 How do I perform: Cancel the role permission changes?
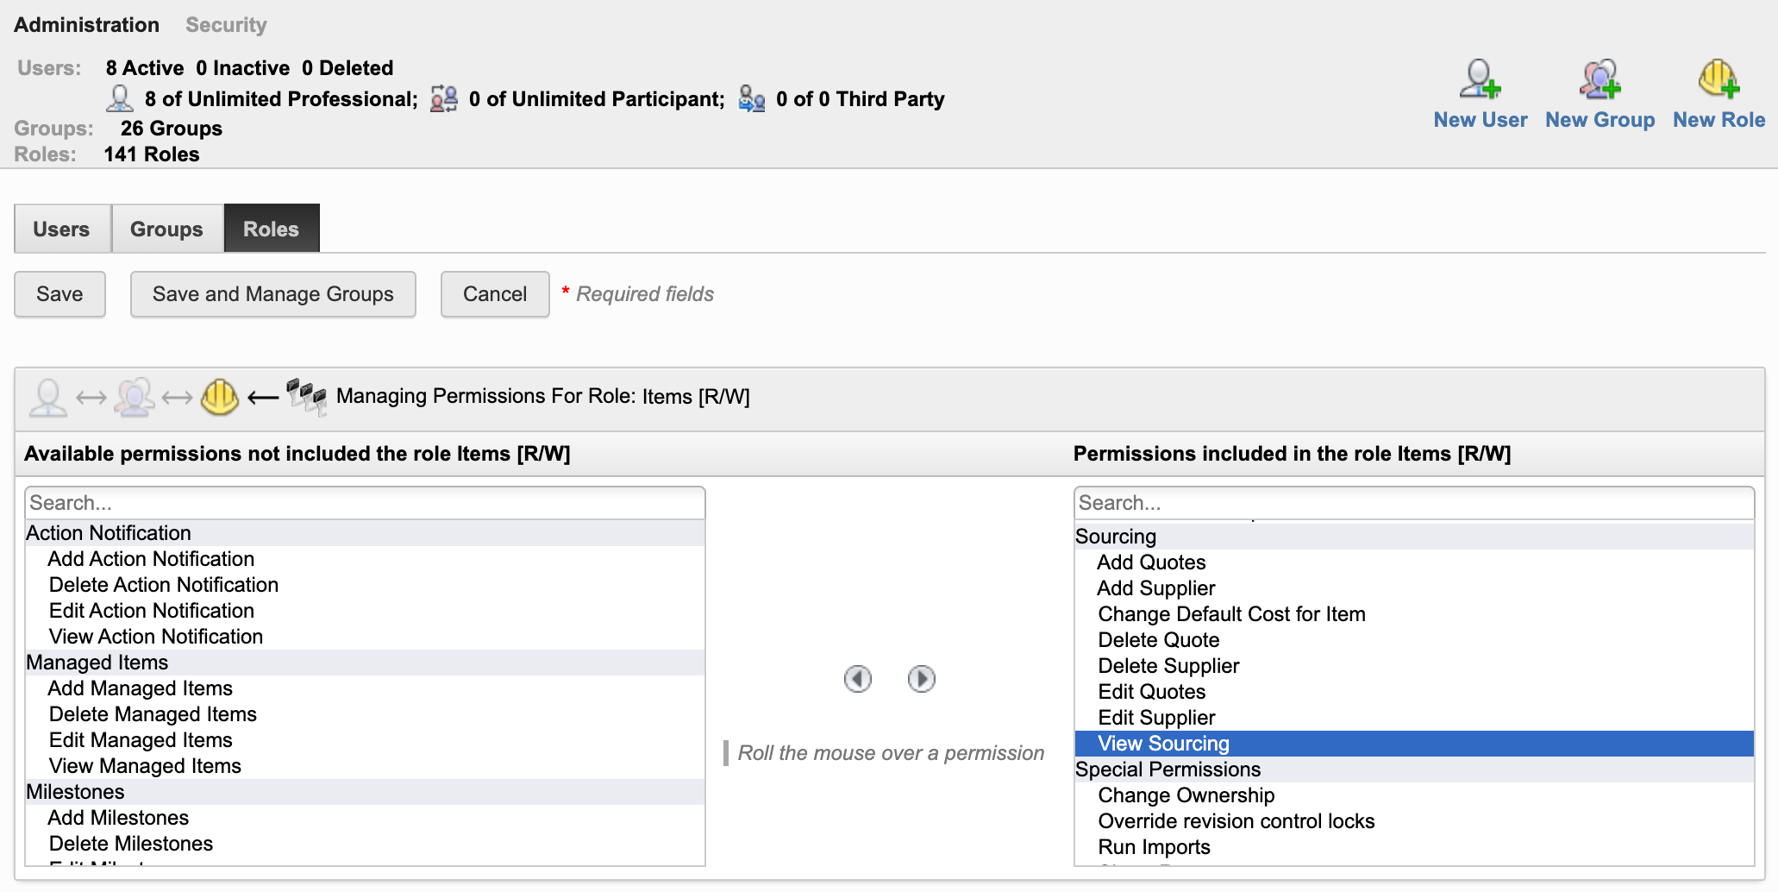click(x=494, y=294)
